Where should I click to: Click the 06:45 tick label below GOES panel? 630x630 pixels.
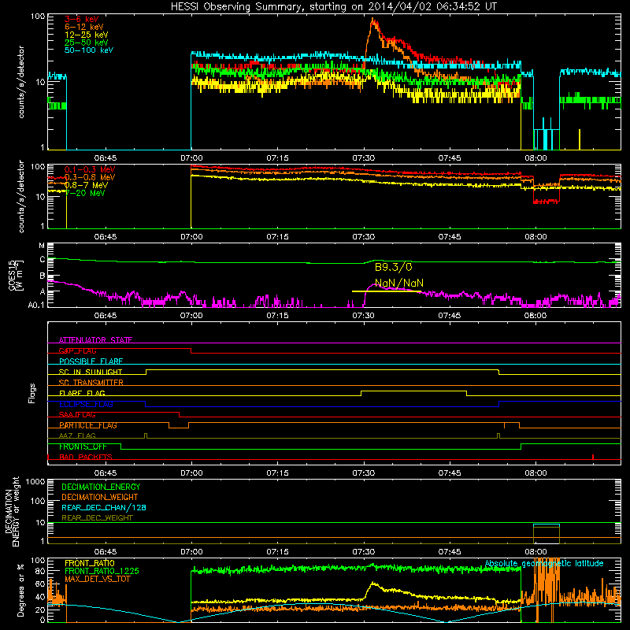(106, 316)
